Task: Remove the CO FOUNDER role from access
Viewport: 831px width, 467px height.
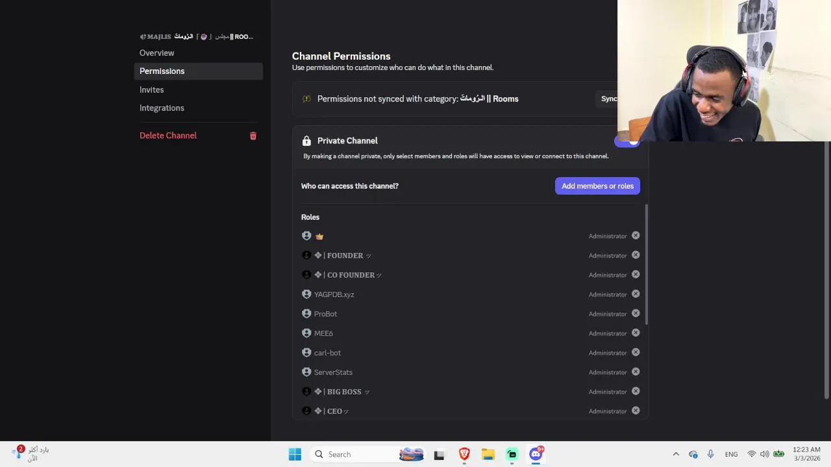Action: point(636,274)
